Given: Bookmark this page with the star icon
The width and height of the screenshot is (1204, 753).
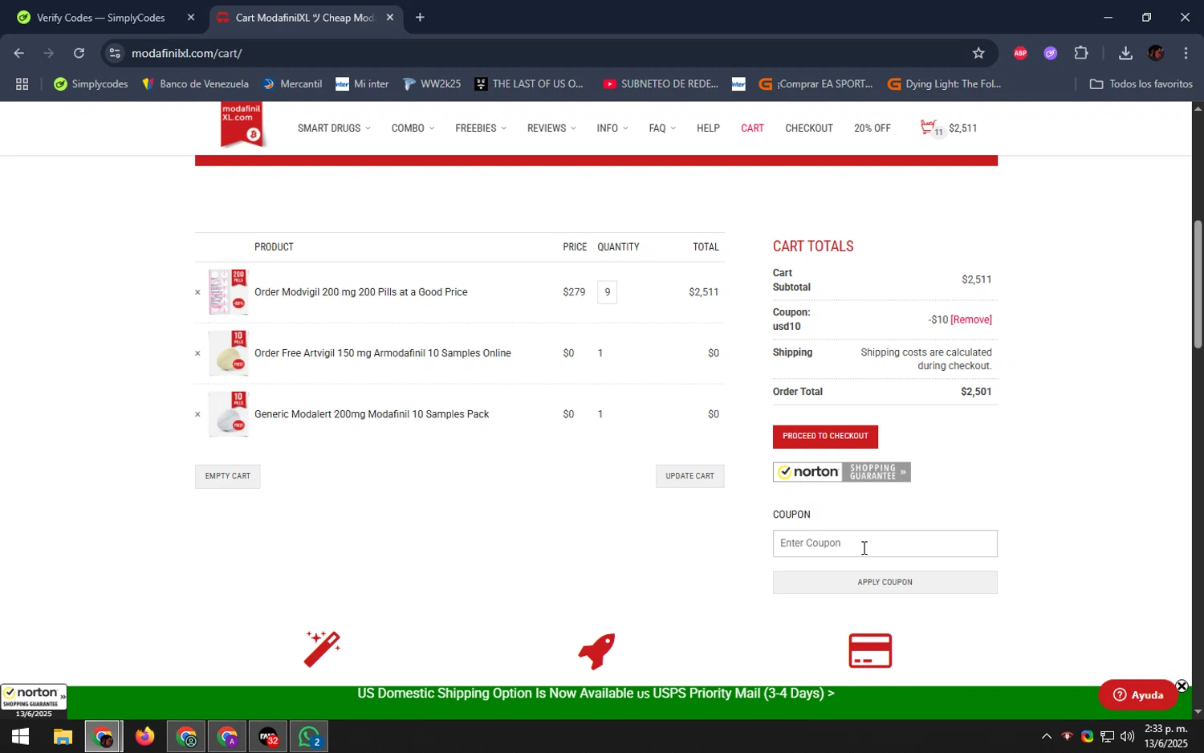Looking at the screenshot, I should [x=978, y=53].
